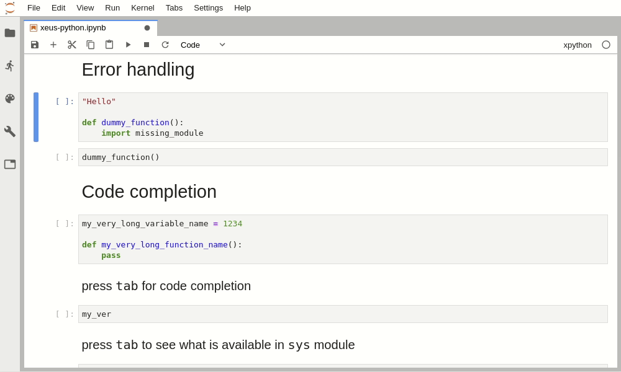Click the save notebook icon

tap(35, 45)
